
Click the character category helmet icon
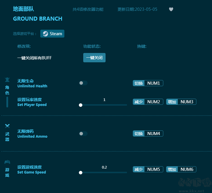tap(7, 80)
